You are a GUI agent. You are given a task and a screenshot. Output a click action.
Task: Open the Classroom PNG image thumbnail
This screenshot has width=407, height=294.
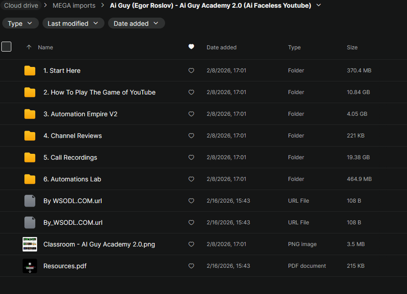[30, 244]
